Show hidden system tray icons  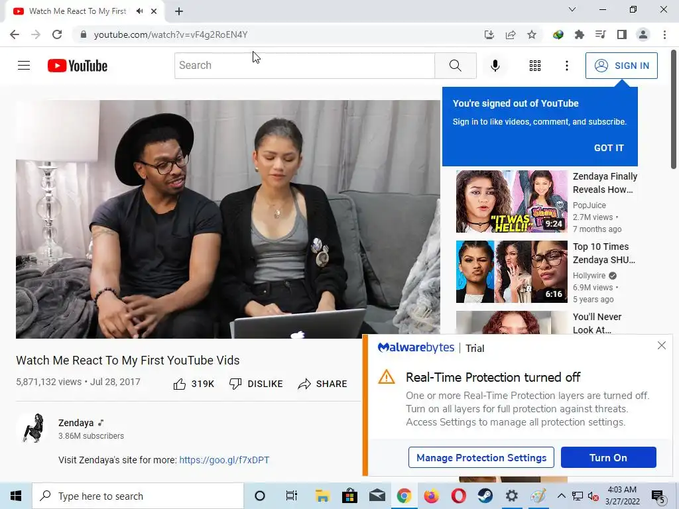pos(561,496)
